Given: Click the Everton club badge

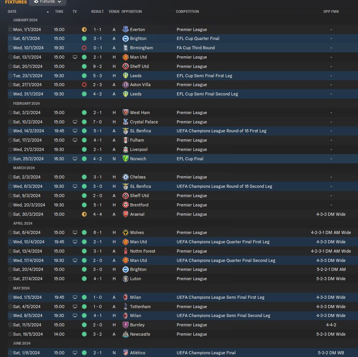Looking at the screenshot, I should (125, 29).
